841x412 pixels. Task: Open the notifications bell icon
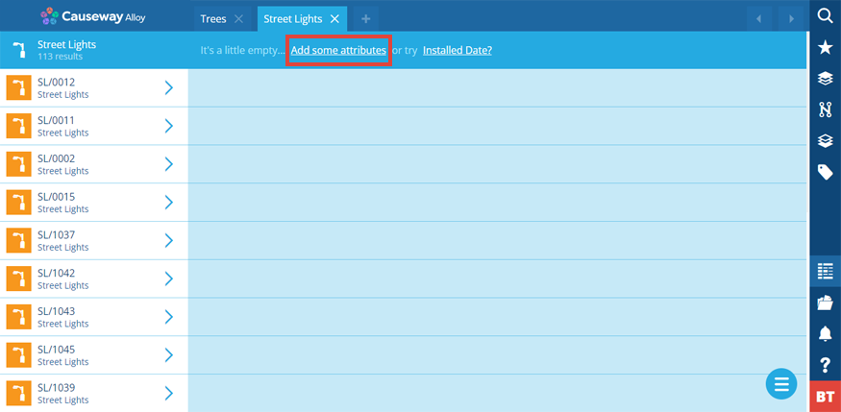tap(825, 334)
